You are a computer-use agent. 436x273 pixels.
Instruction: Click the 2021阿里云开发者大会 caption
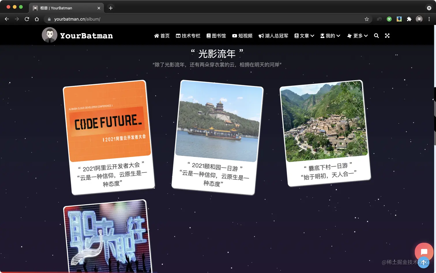(111, 167)
